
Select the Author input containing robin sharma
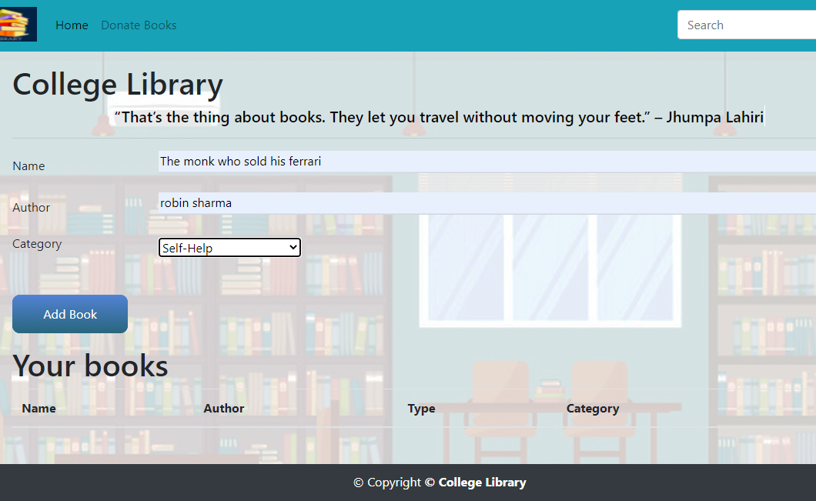pyautogui.click(x=485, y=203)
